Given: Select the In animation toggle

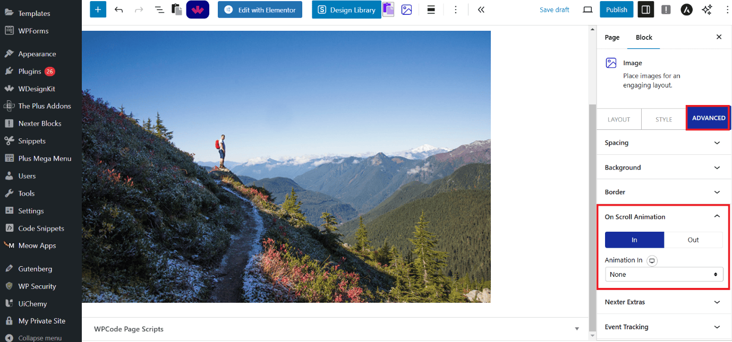Looking at the screenshot, I should [x=634, y=240].
